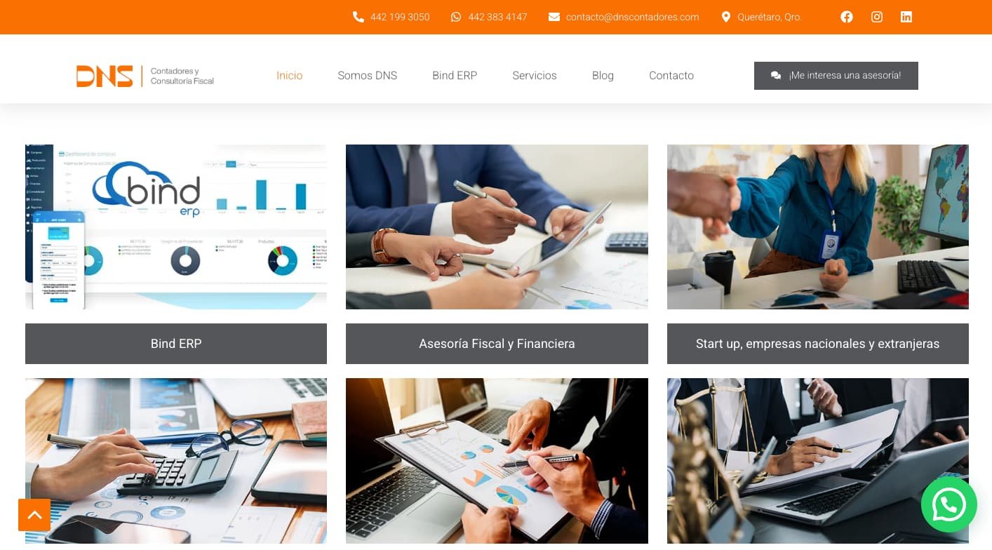Click the orange back-to-top arrow button
This screenshot has height=550, width=992.
pos(34,515)
